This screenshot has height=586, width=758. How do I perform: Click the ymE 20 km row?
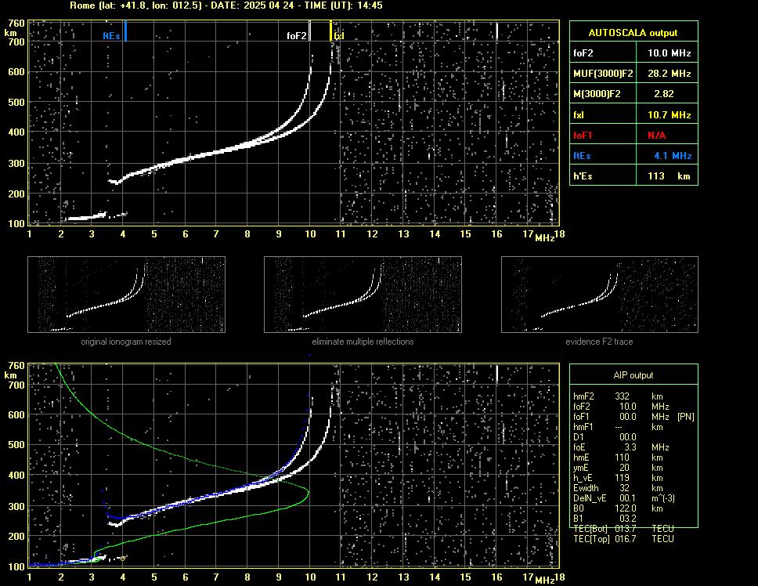pos(619,468)
